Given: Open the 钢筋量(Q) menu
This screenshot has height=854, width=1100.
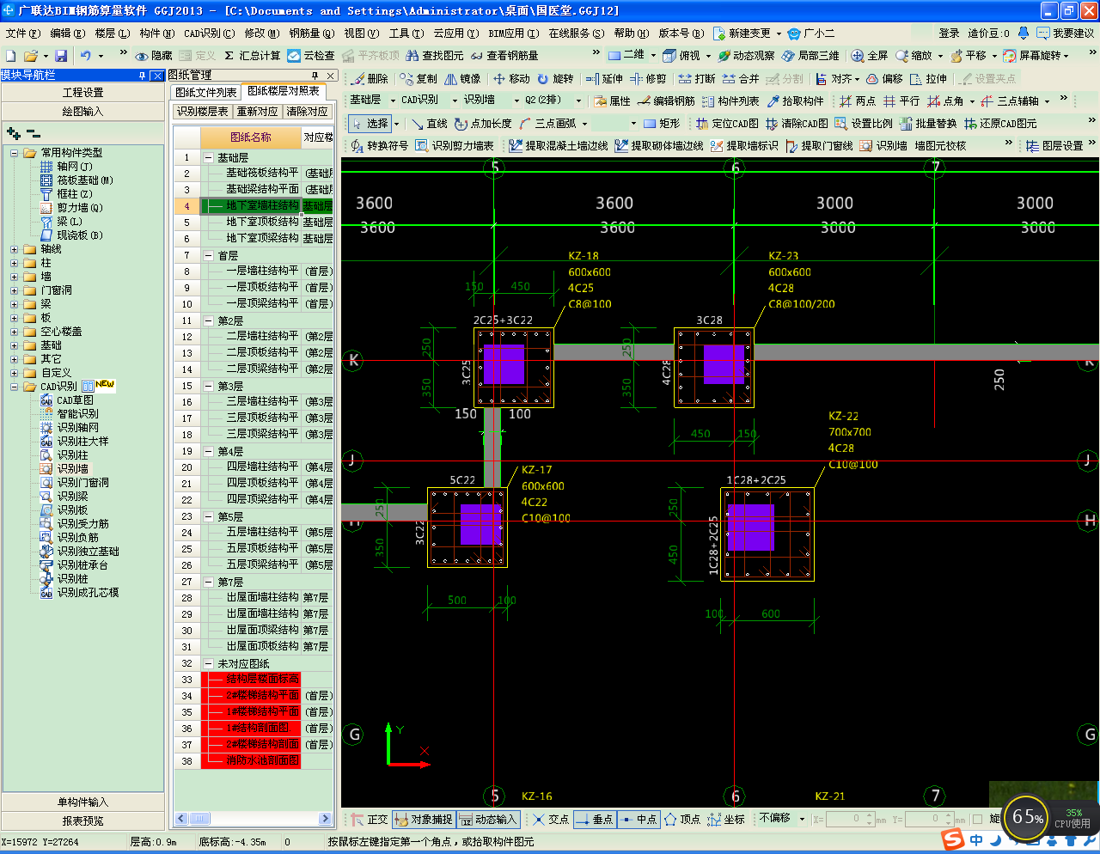Looking at the screenshot, I should point(311,33).
